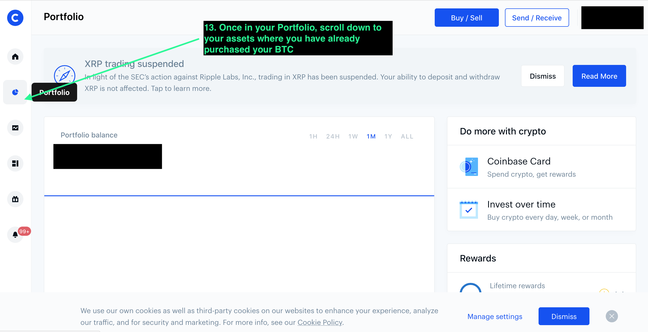The image size is (648, 332).
Task: Switch chart to 1Y range
Action: click(388, 136)
